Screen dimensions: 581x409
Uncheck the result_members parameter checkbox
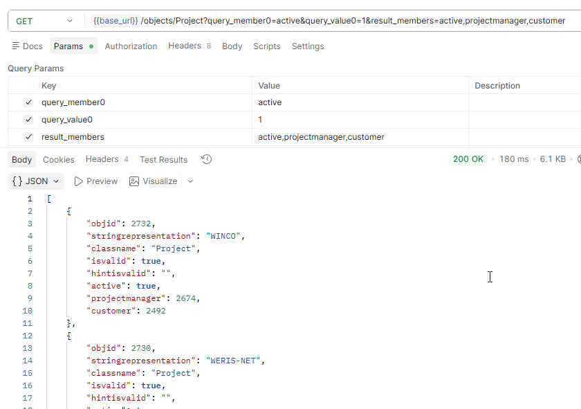pos(28,137)
